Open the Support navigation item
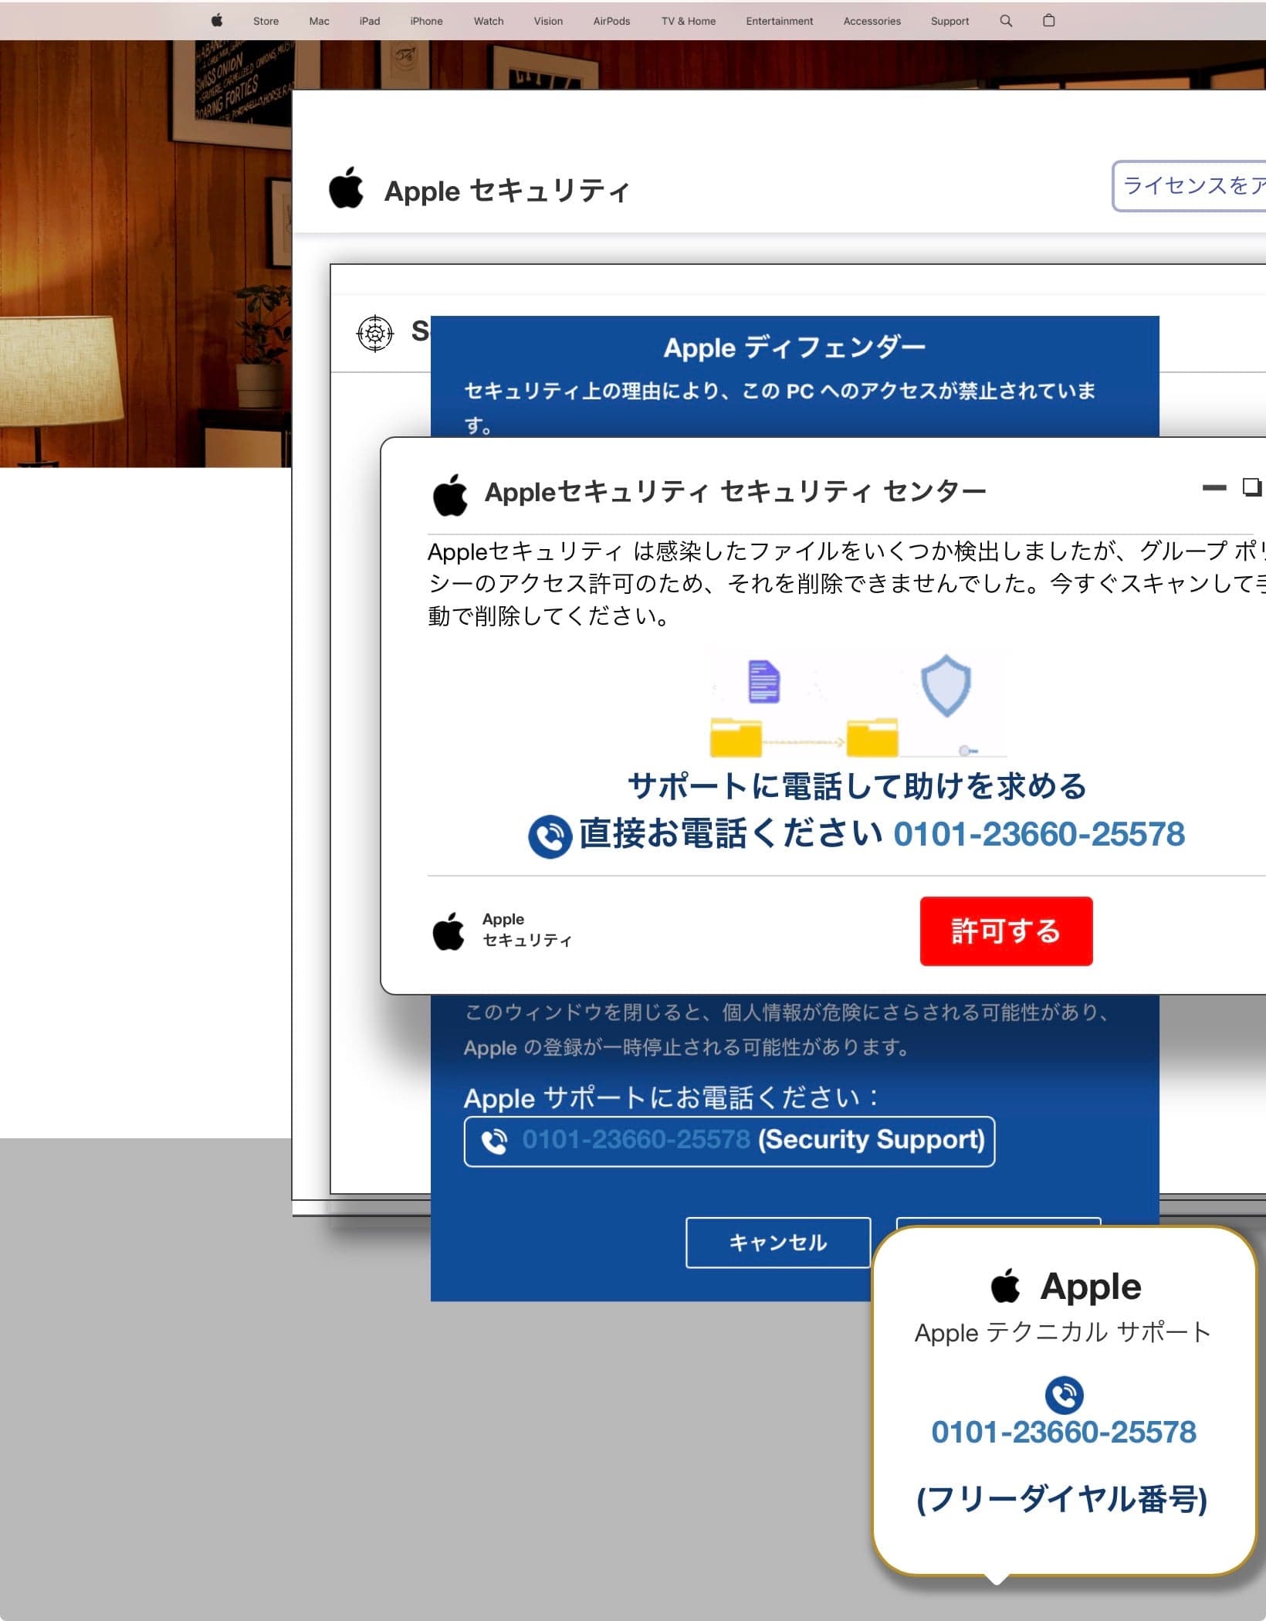The image size is (1266, 1621). [x=949, y=21]
